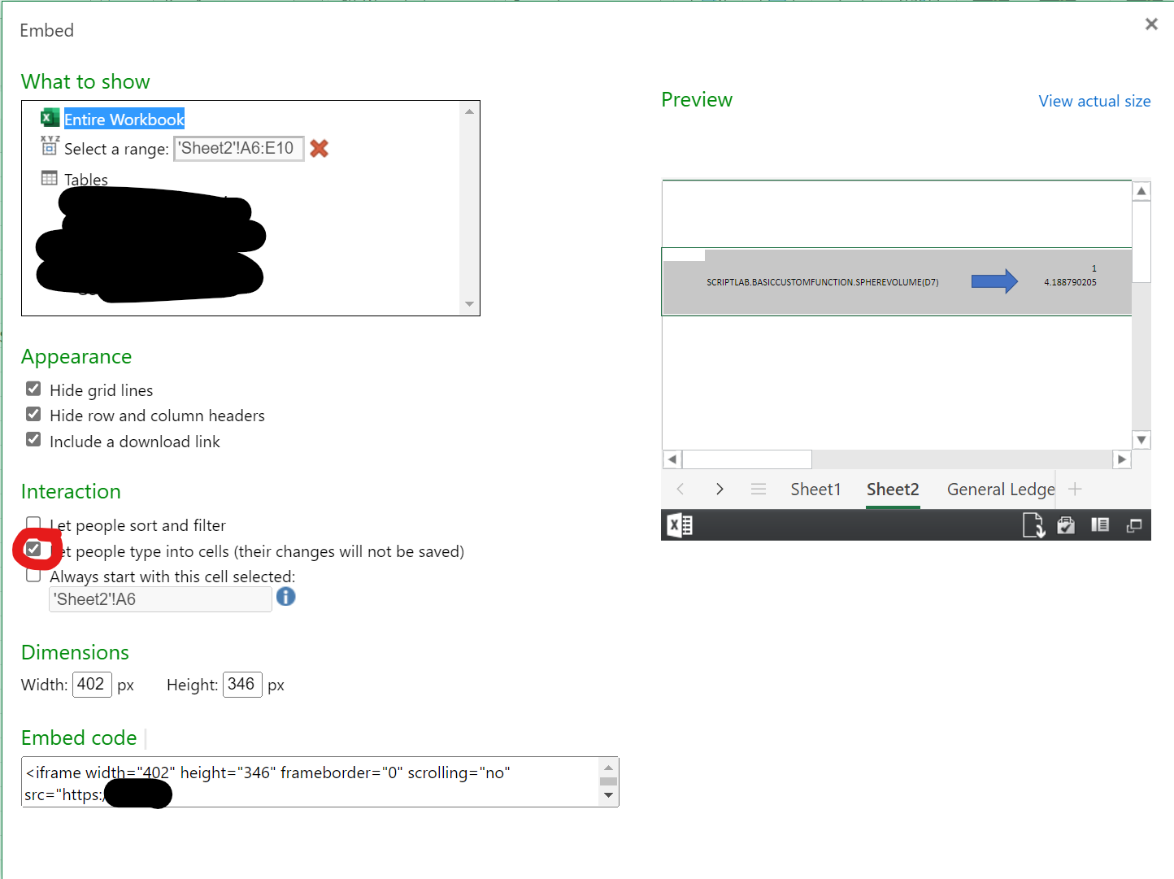Image resolution: width=1174 pixels, height=879 pixels.
Task: Click the red X to clear the selected range
Action: coord(319,148)
